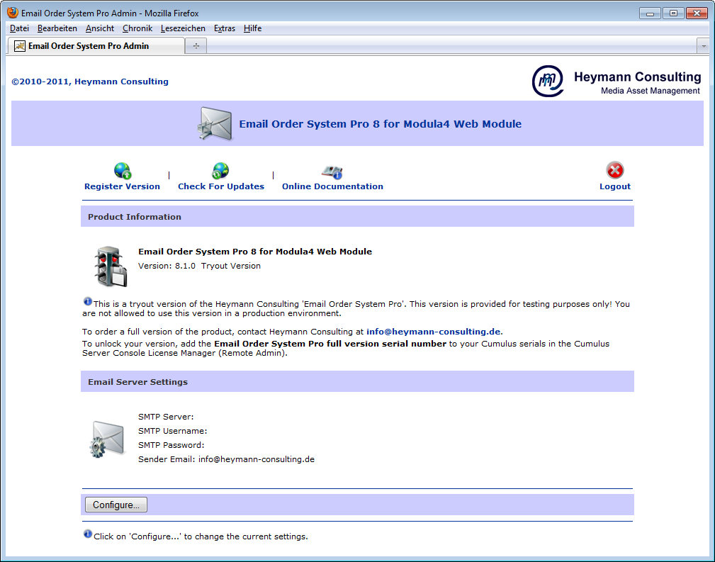The image size is (715, 562).
Task: Click the info@heymann-consulting.de email link
Action: click(433, 332)
